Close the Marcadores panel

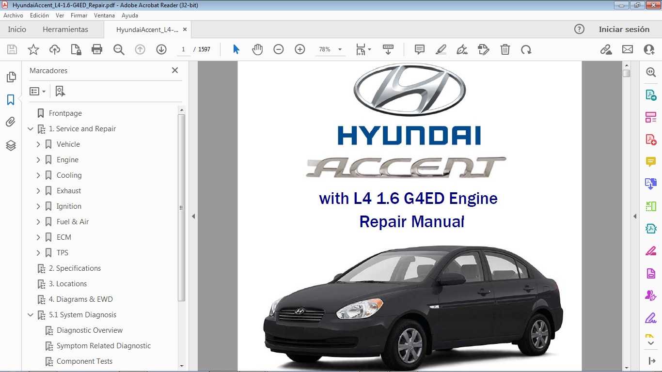pos(175,70)
